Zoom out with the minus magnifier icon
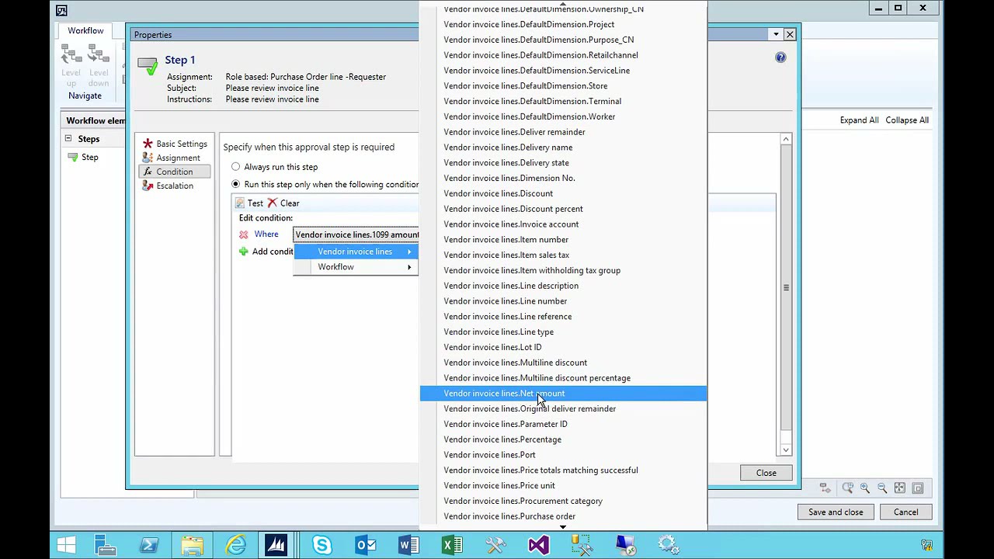The image size is (994, 559). [882, 488]
